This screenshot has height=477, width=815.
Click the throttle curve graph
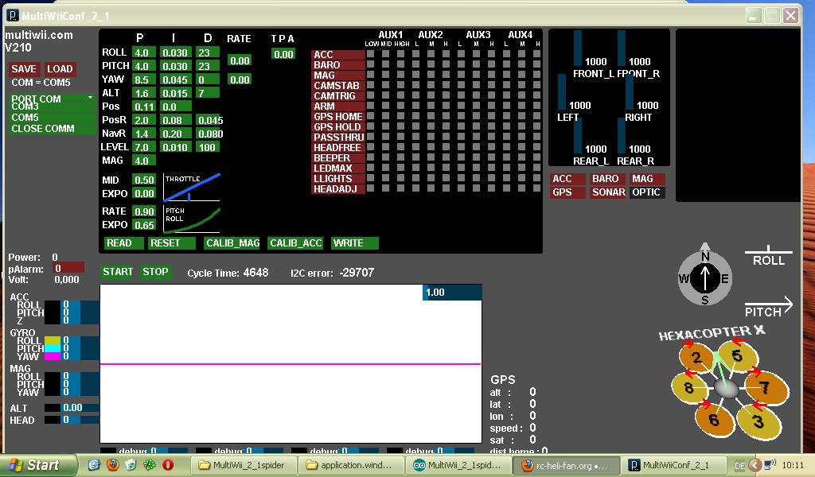192,188
